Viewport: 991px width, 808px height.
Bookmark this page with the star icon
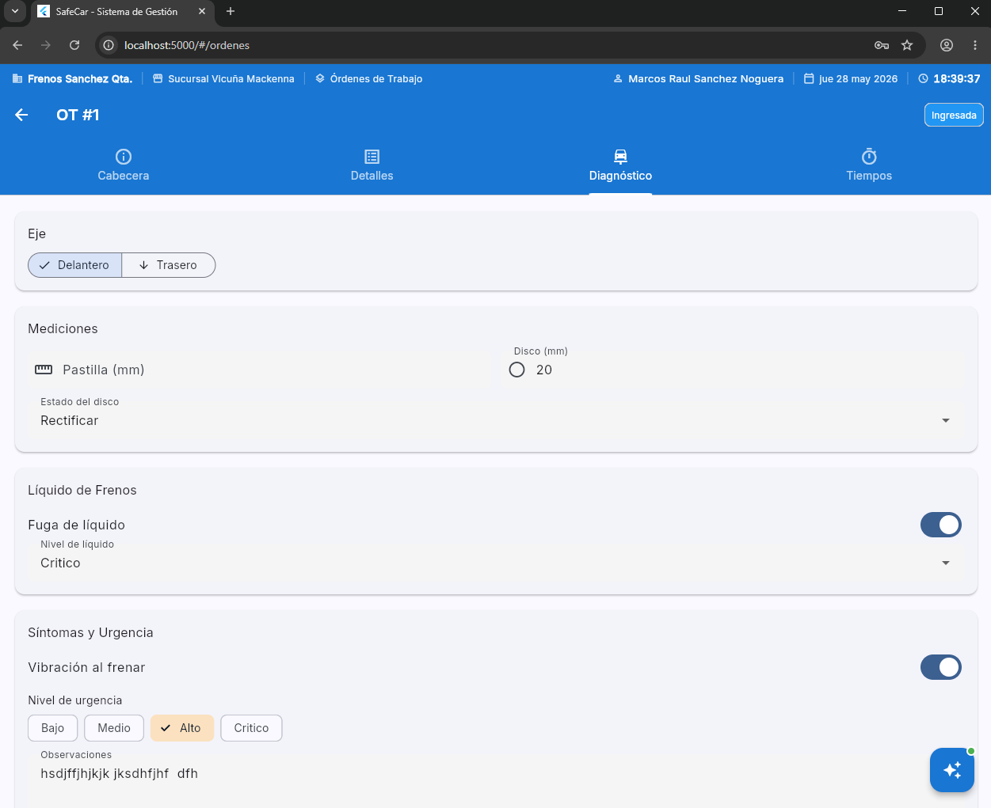[907, 45]
